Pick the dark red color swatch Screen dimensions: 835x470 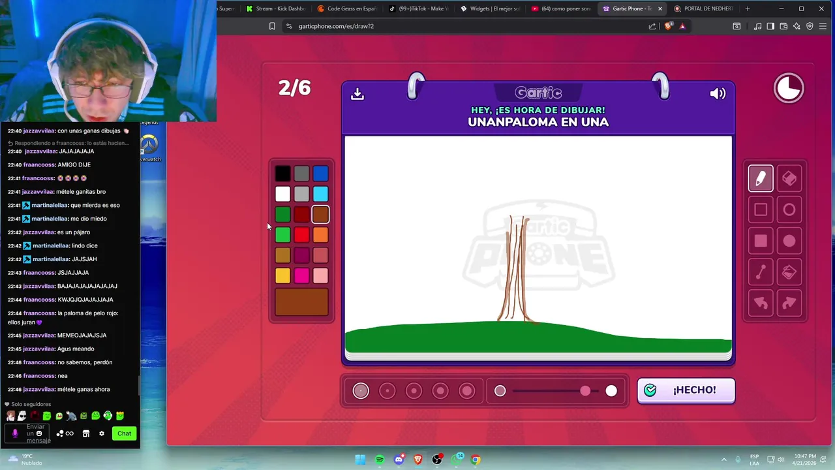coord(301,214)
